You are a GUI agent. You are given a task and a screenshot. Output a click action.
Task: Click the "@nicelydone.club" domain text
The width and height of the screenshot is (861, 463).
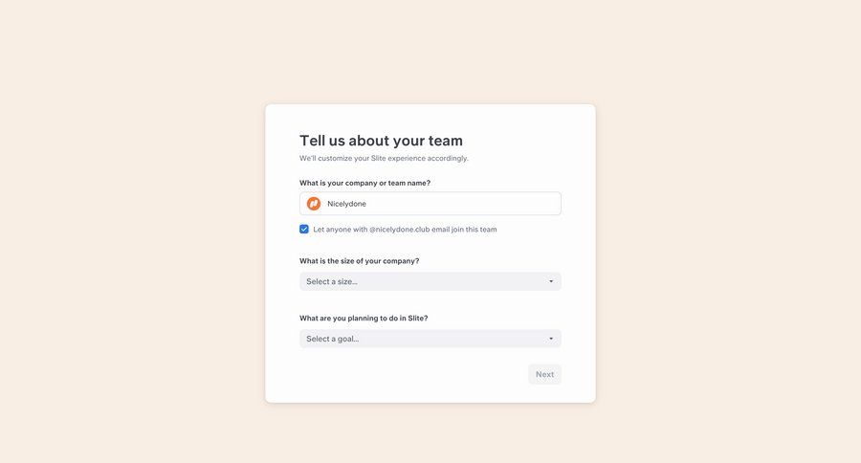point(399,230)
